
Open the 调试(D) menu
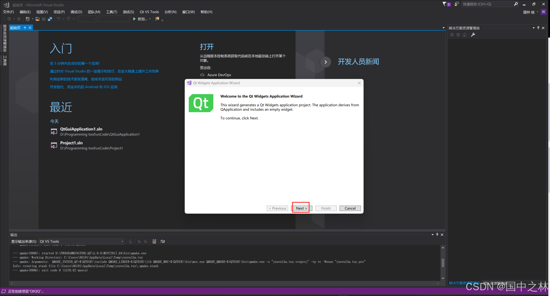76,12
